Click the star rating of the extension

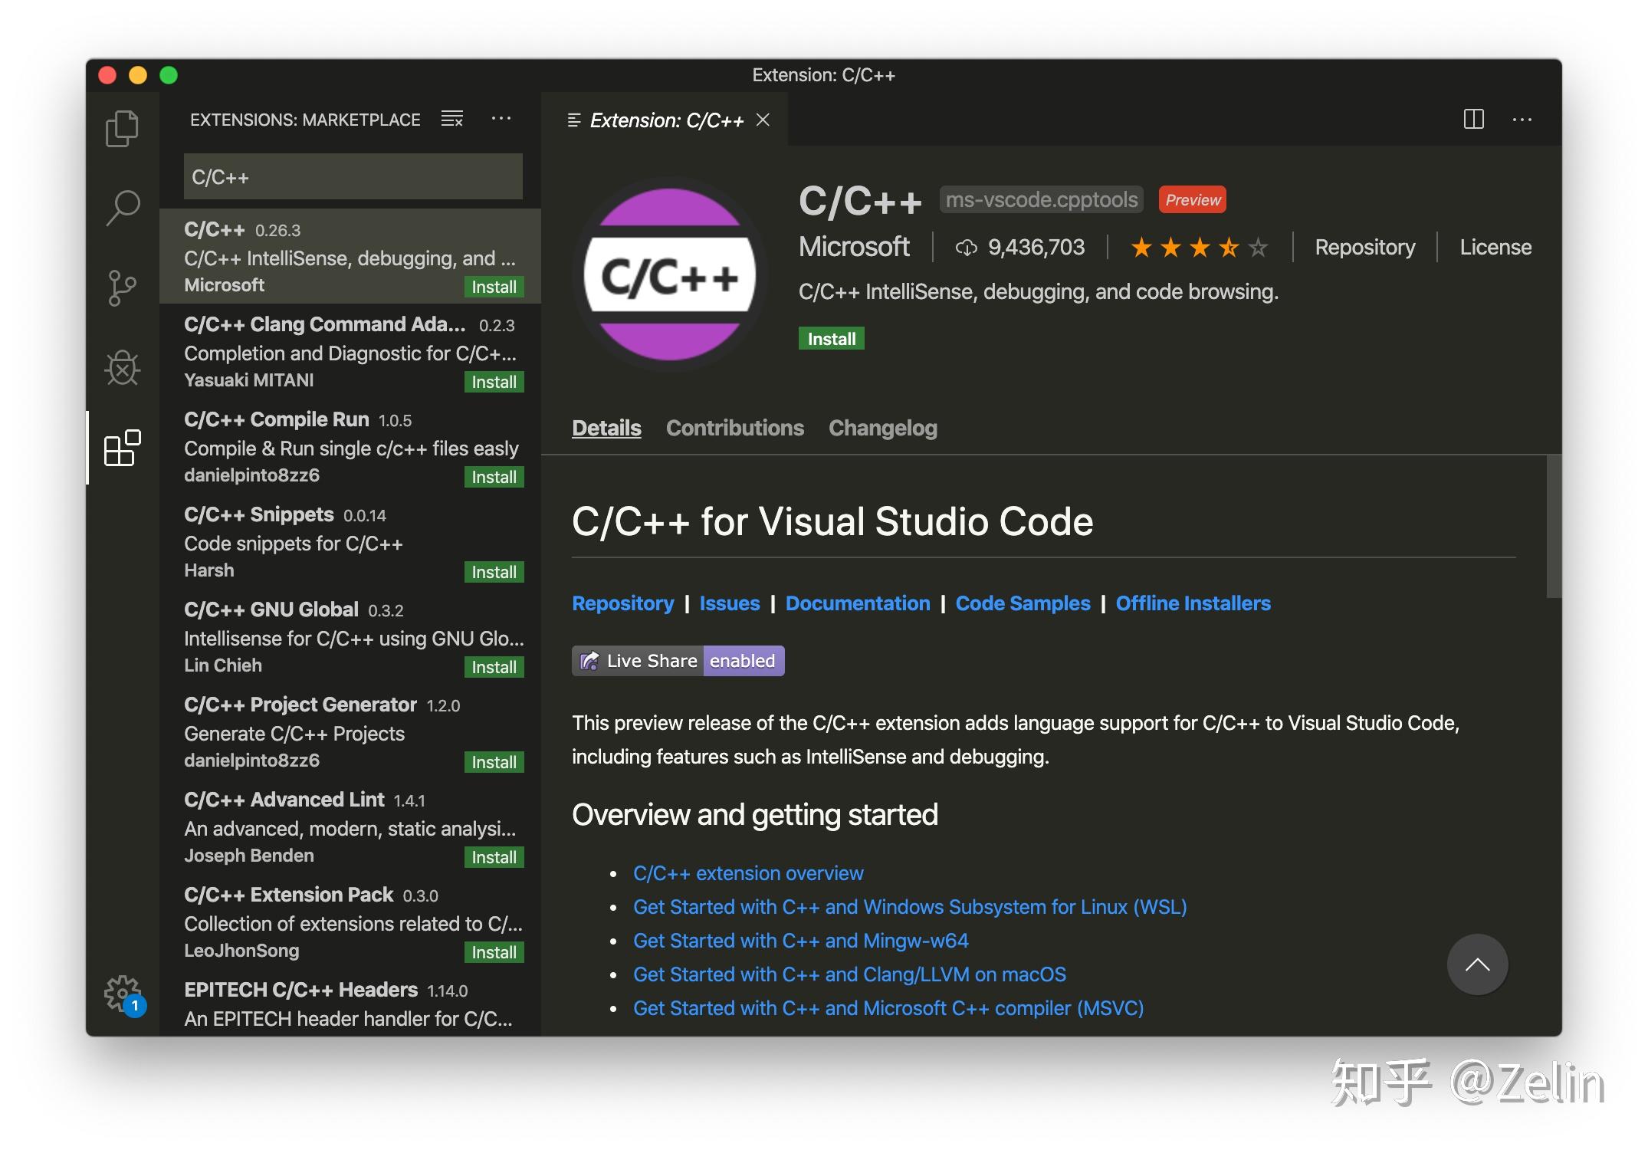coord(1200,248)
